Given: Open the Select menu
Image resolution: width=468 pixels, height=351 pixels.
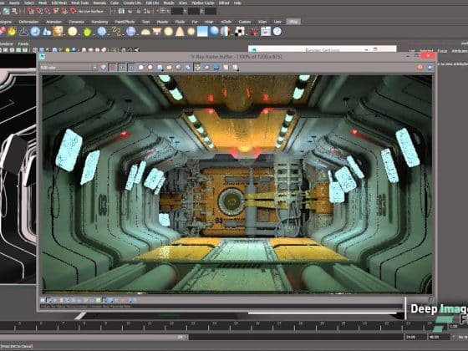Looking at the screenshot, I should 29,3.
